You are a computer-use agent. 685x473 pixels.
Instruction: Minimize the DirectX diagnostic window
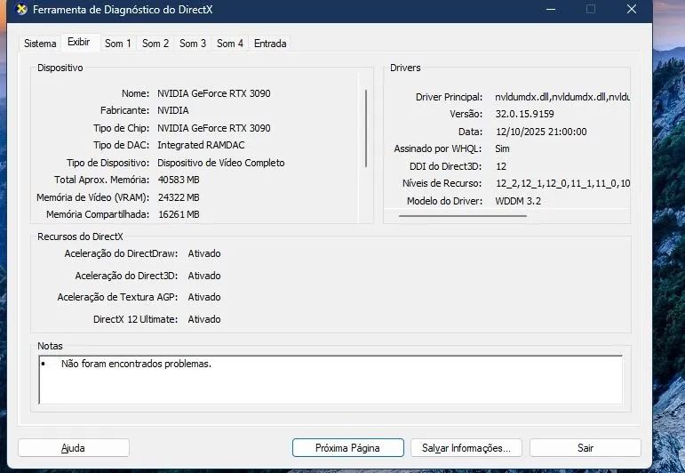pyautogui.click(x=548, y=10)
